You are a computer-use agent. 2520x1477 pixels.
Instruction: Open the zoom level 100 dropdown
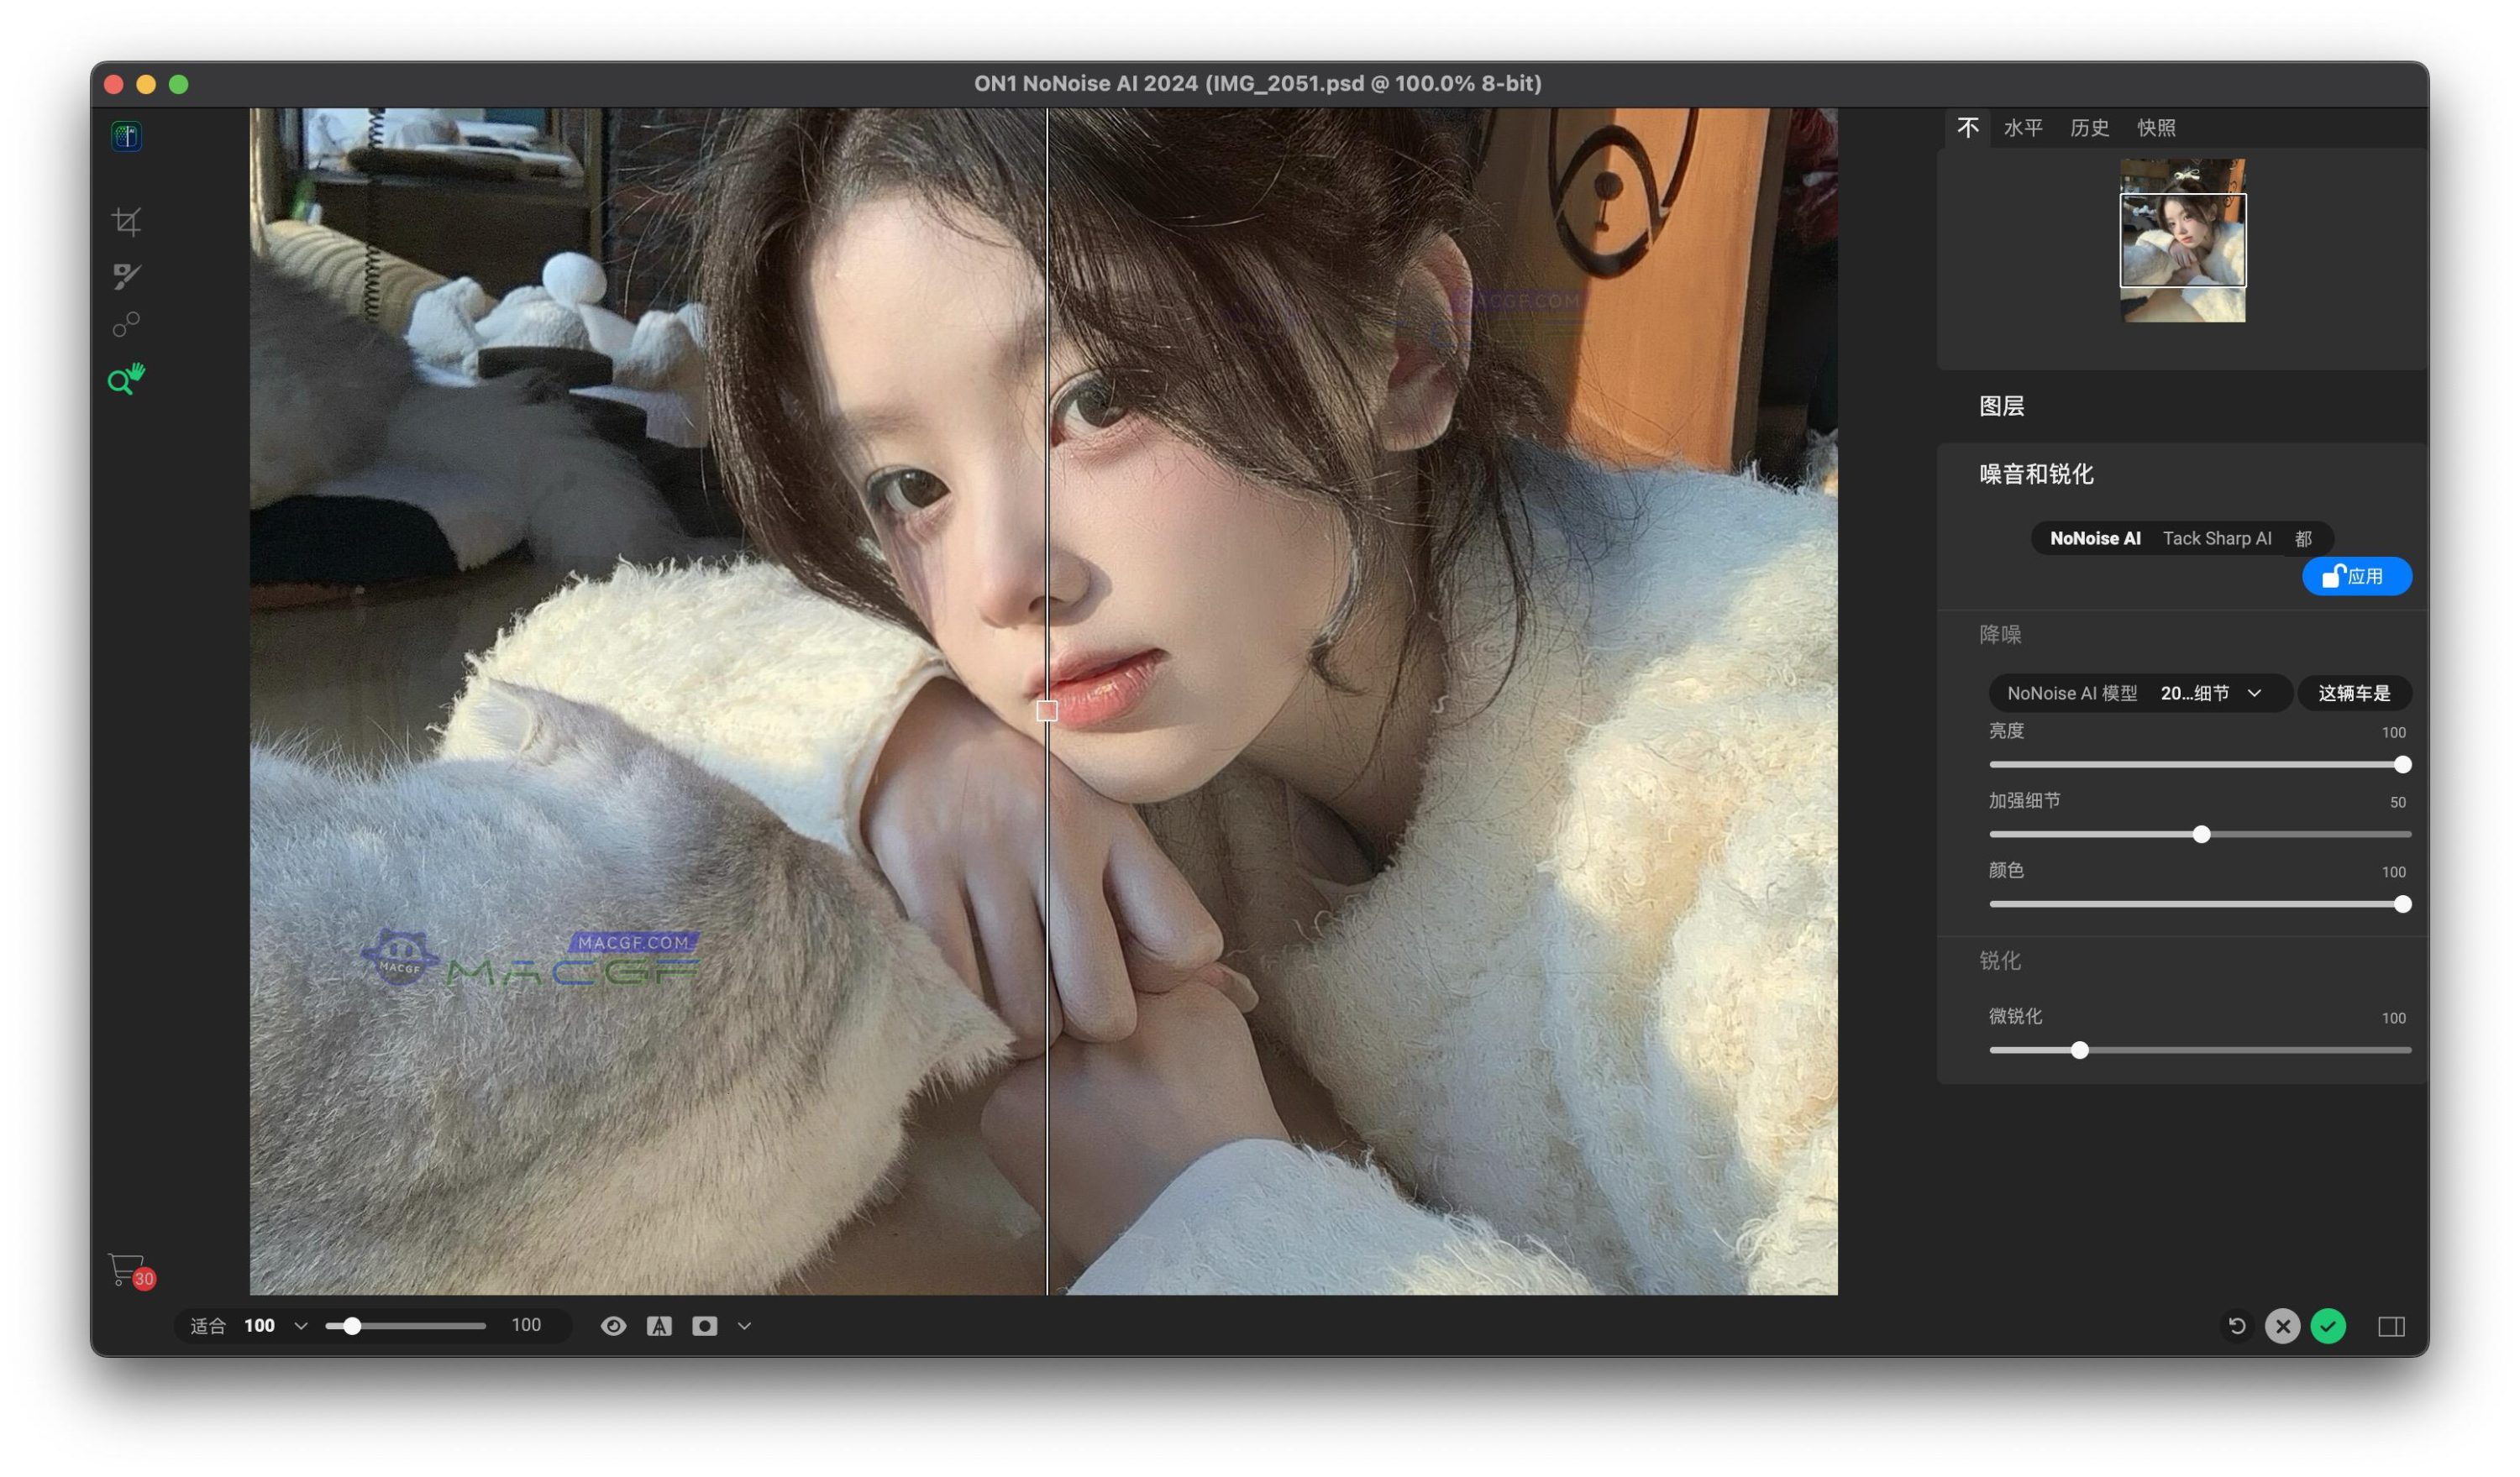tap(300, 1326)
